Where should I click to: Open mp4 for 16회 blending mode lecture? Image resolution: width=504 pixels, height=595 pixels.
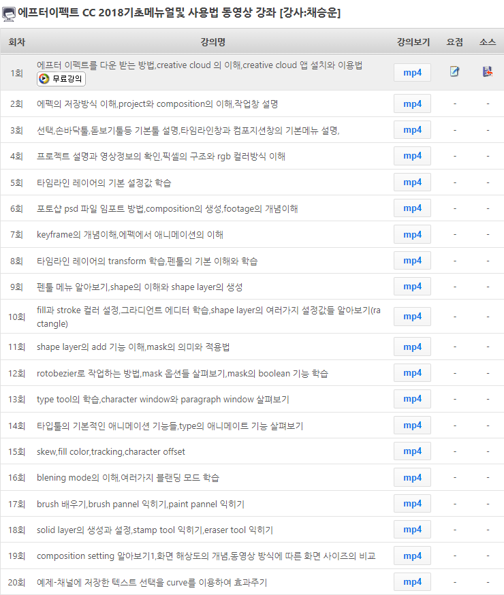point(412,477)
